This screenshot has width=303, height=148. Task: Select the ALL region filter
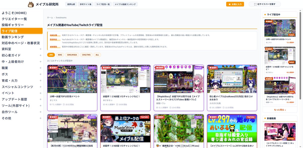click(x=97, y=55)
